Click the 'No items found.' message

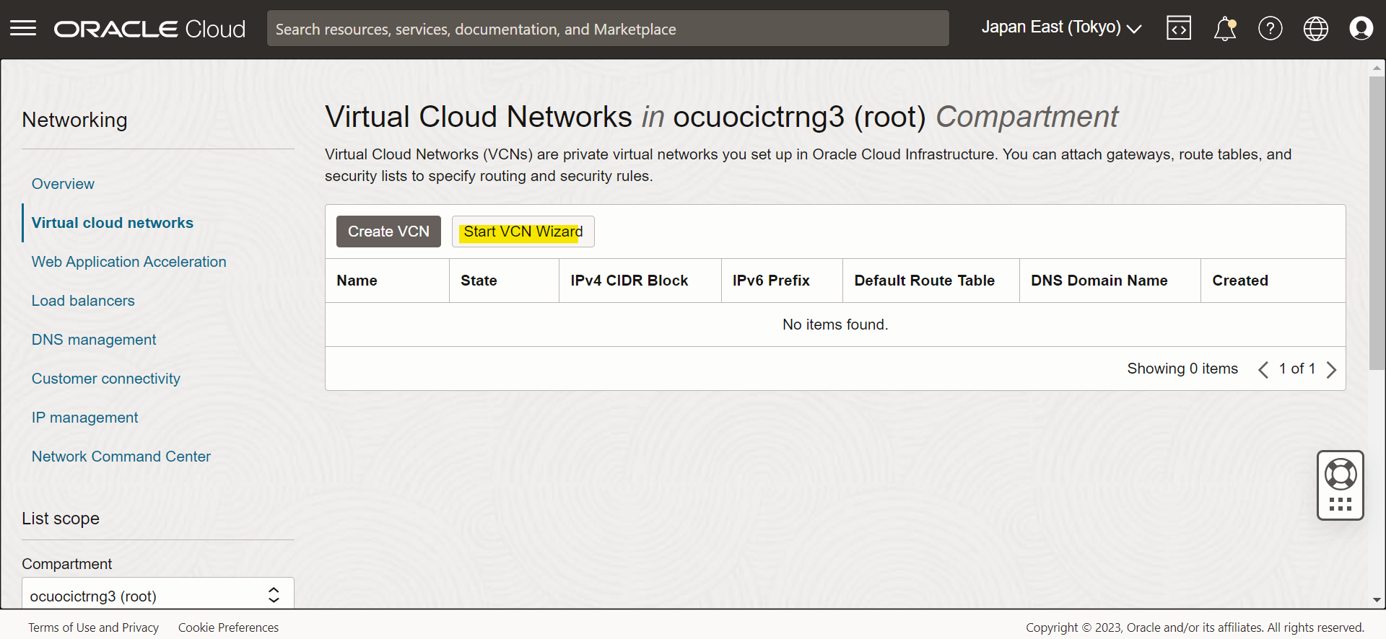[835, 325]
